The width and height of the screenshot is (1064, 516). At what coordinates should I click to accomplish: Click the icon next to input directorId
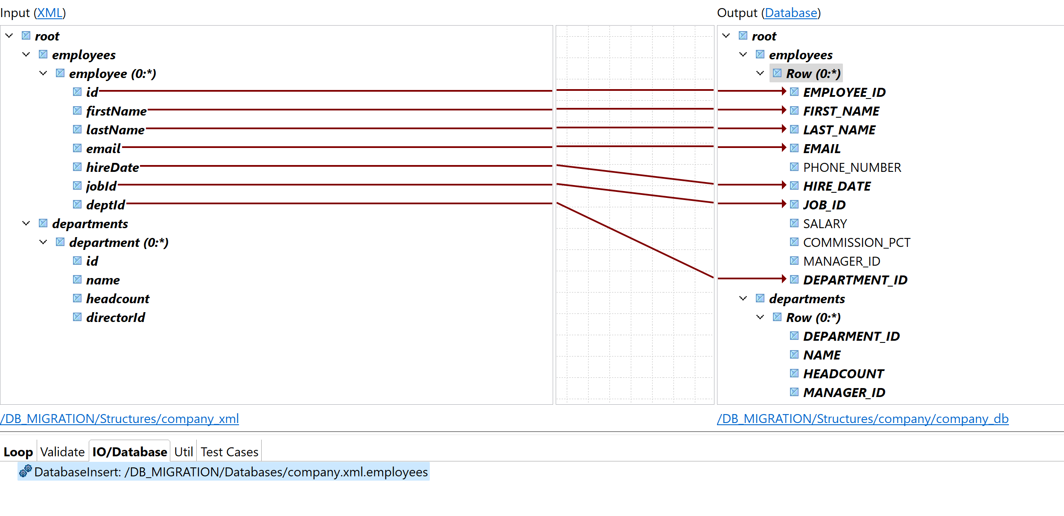[x=77, y=317]
